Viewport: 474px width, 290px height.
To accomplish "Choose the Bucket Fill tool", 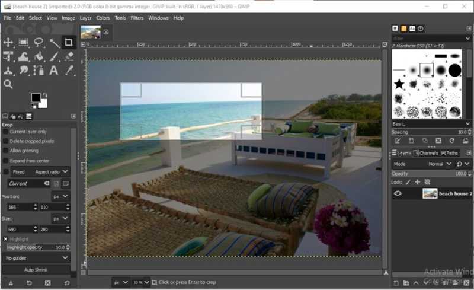I will 39,57.
